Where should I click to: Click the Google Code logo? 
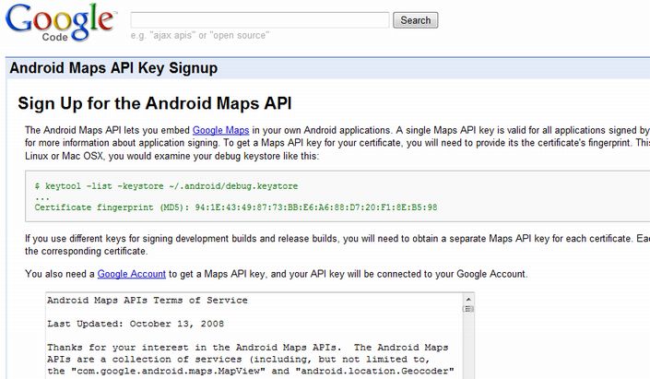pyautogui.click(x=61, y=23)
